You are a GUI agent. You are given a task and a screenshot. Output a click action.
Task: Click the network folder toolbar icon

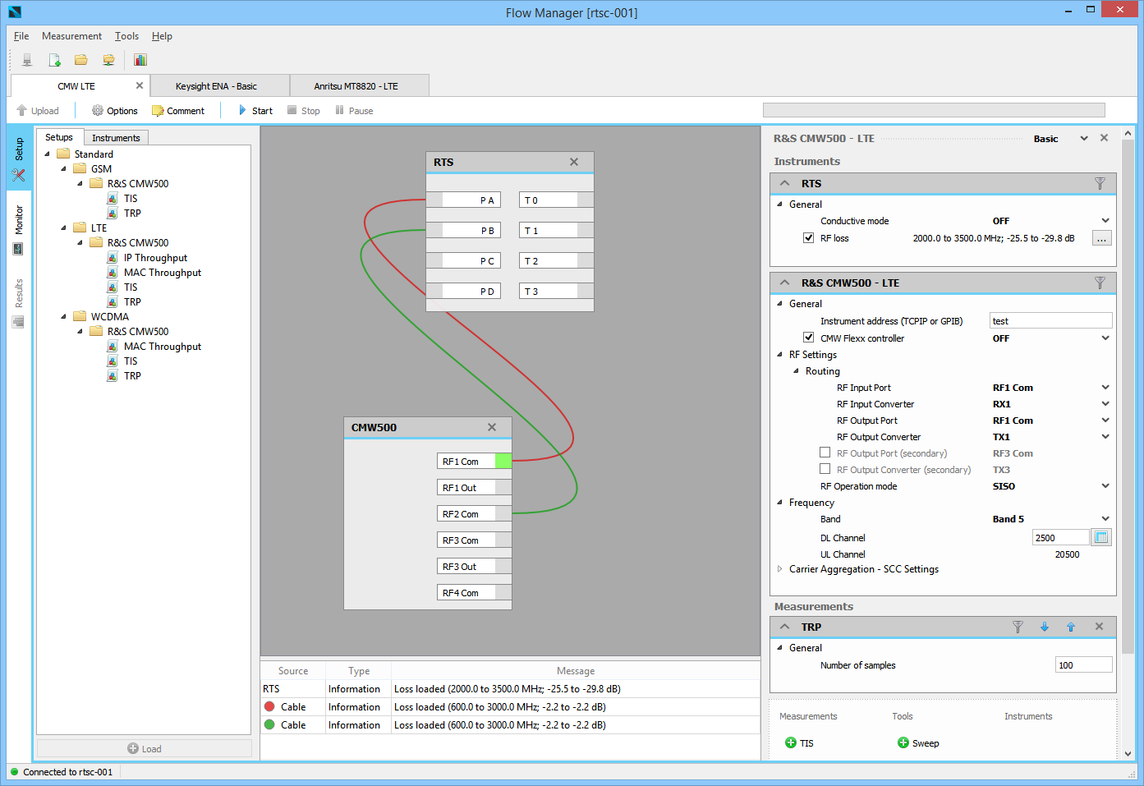[108, 60]
